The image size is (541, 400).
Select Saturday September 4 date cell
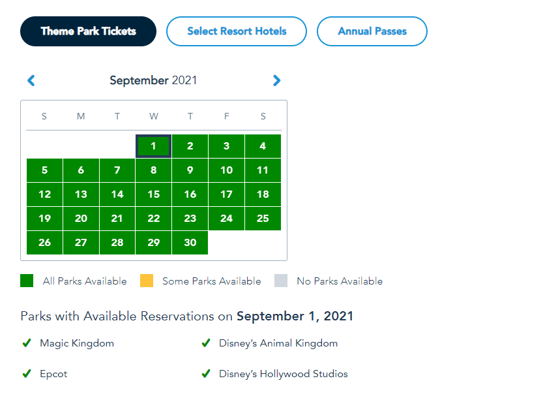click(263, 146)
